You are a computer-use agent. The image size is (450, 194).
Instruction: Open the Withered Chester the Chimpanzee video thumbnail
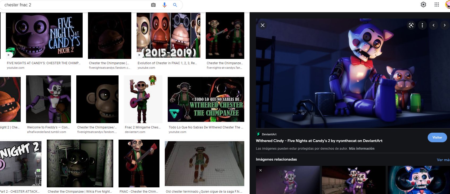click(206, 99)
